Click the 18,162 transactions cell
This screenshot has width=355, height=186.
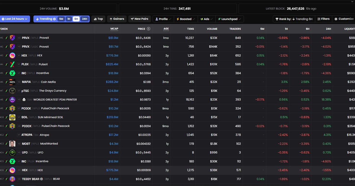(x=190, y=99)
